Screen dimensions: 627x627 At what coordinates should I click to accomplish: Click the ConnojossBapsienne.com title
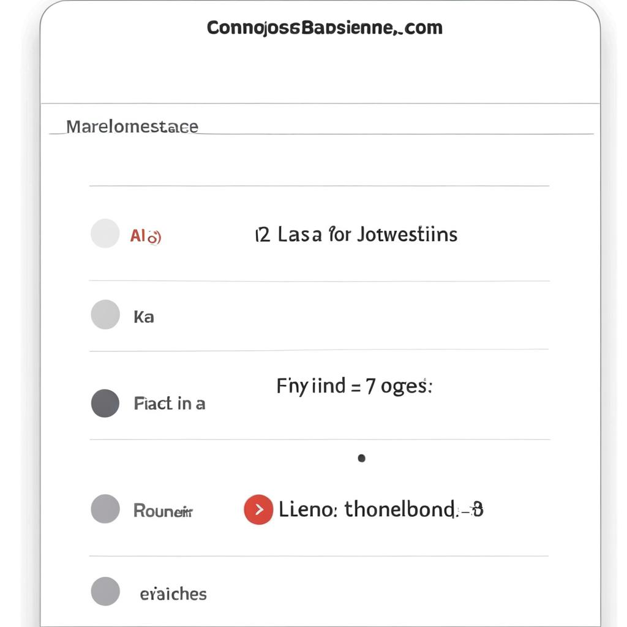(325, 28)
